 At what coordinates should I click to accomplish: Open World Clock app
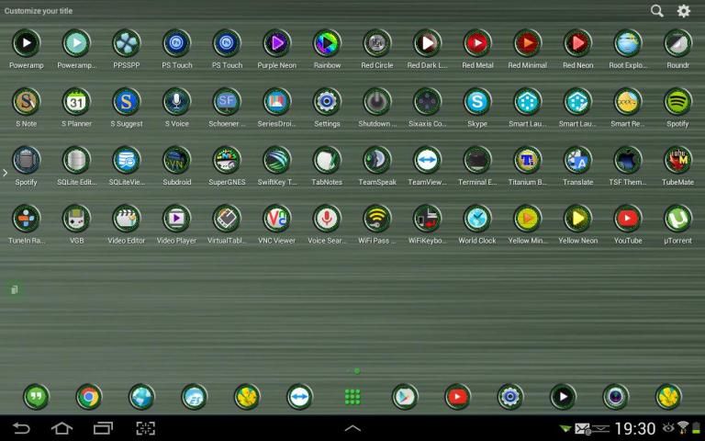476,219
